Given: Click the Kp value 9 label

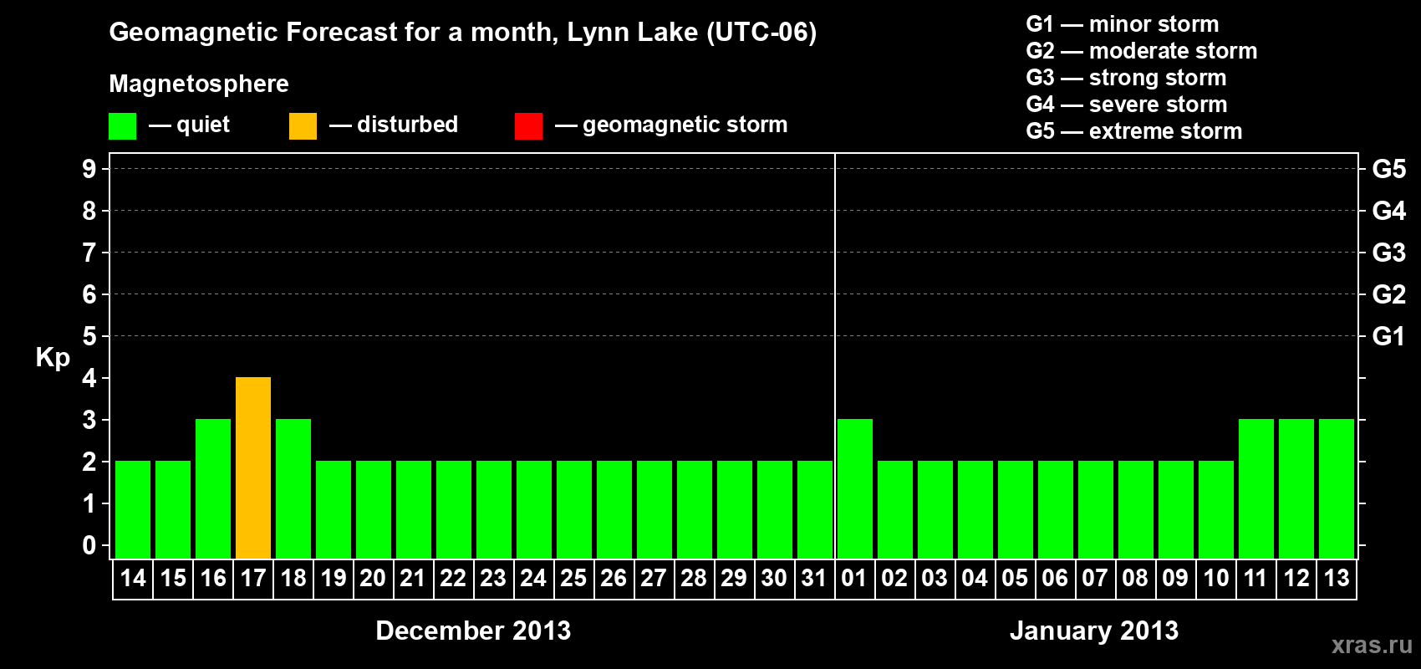Looking at the screenshot, I should 89,169.
